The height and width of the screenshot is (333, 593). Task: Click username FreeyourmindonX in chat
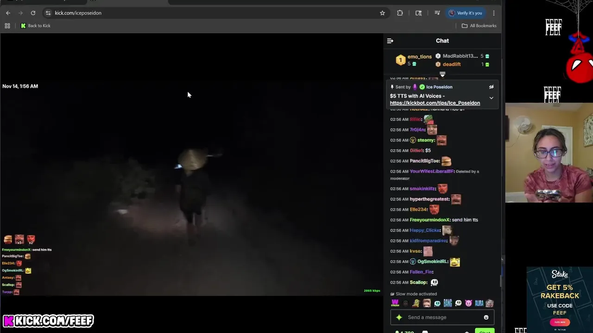(x=430, y=220)
